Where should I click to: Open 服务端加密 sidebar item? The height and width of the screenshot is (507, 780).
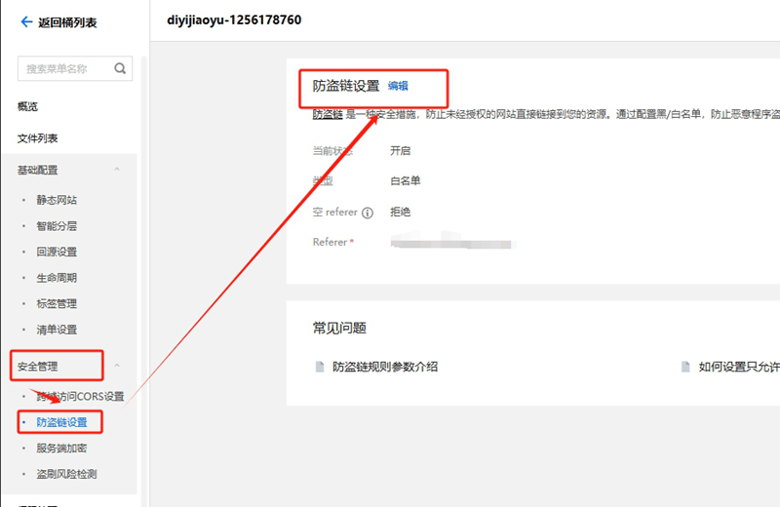tap(61, 448)
